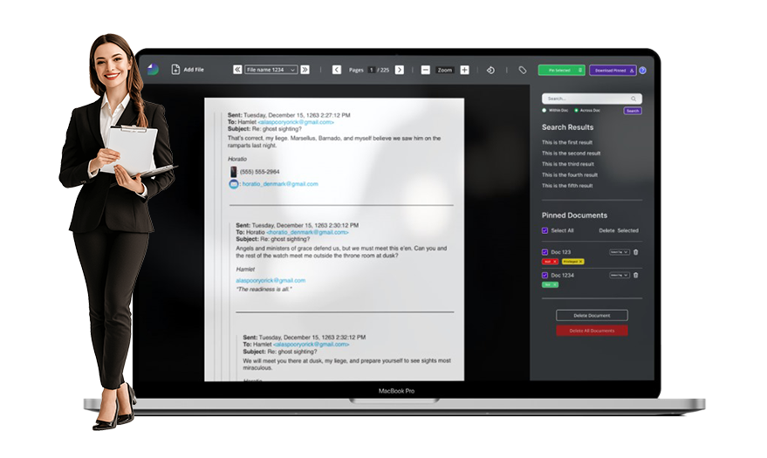Open the second search result
Viewport: 767px width, 458px height.
pos(571,154)
